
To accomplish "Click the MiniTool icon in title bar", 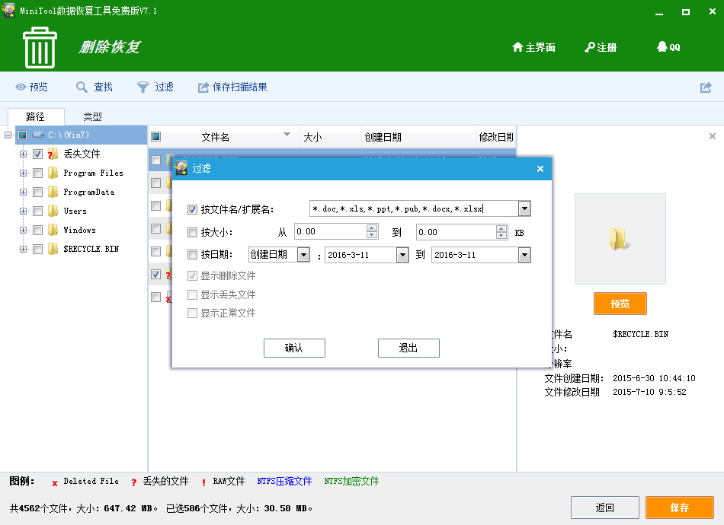I will [8, 11].
